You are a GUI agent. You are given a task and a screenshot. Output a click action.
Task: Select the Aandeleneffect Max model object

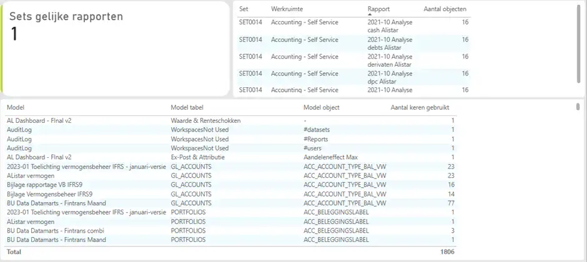(x=330, y=158)
